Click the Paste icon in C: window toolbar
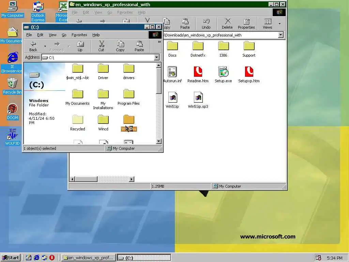The image size is (349, 262). [139, 46]
